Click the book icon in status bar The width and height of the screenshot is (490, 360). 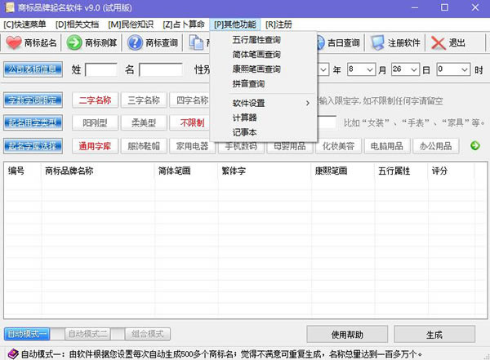pyautogui.click(x=8, y=353)
